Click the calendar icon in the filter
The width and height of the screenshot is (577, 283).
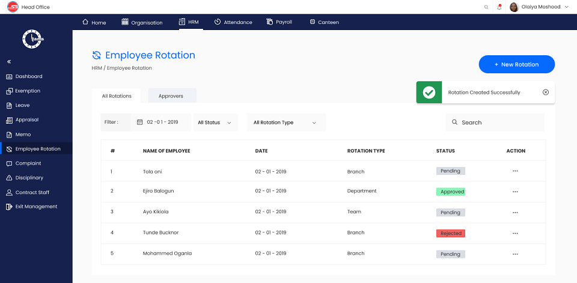coord(140,122)
